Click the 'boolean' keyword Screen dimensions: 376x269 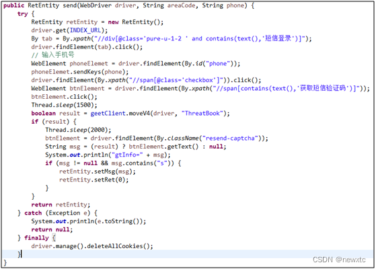(x=44, y=114)
